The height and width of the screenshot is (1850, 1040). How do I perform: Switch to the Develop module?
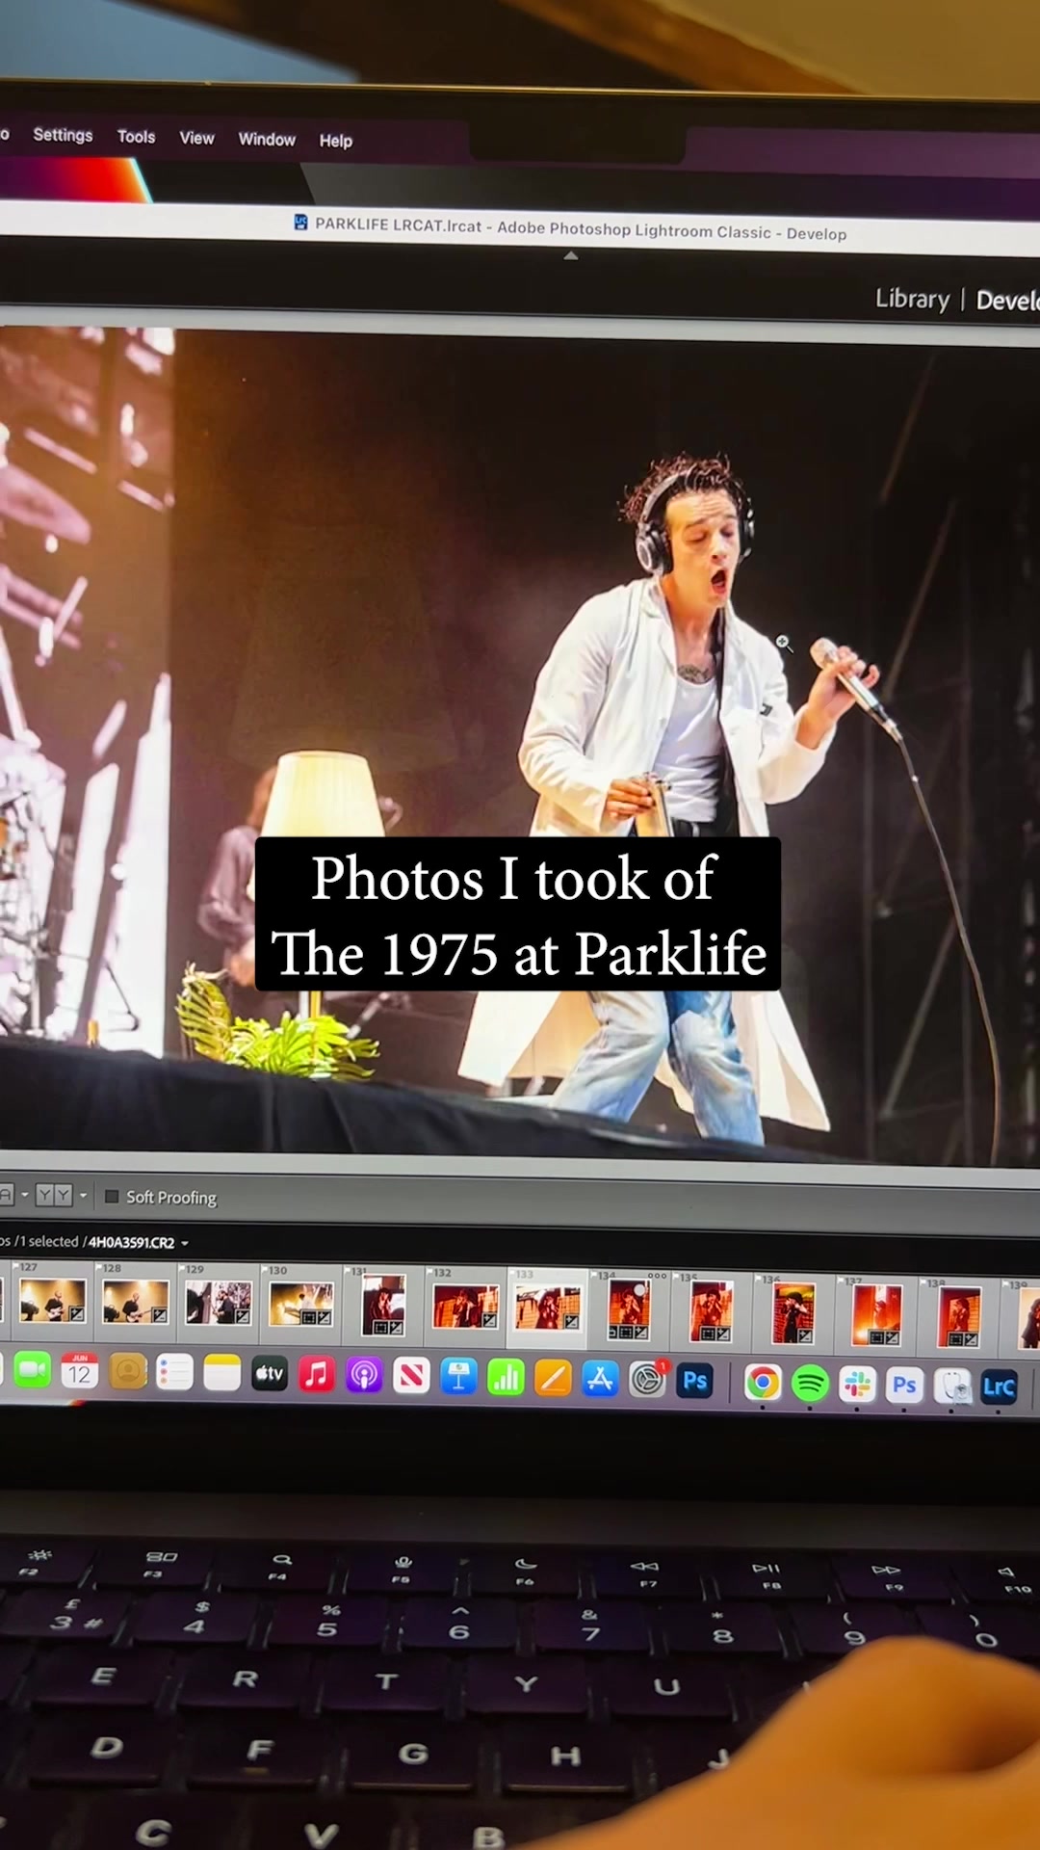1007,301
